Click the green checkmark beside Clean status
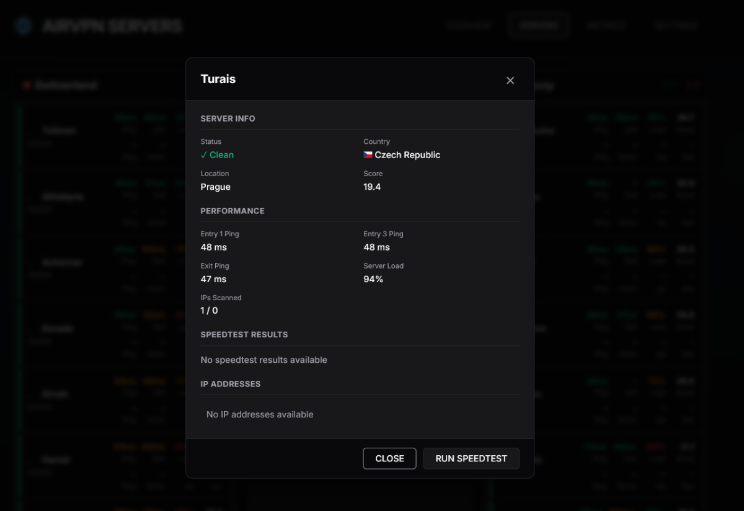Screen dimensions: 744x511 pos(204,155)
